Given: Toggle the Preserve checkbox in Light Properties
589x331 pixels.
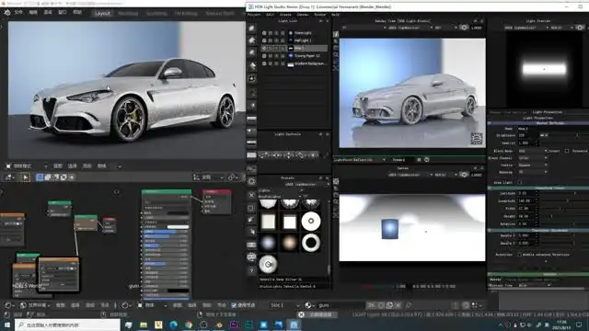Looking at the screenshot, I should (567, 151).
